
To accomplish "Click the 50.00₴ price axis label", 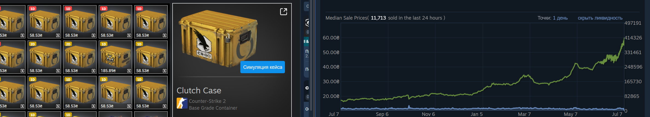I will 331,53.
